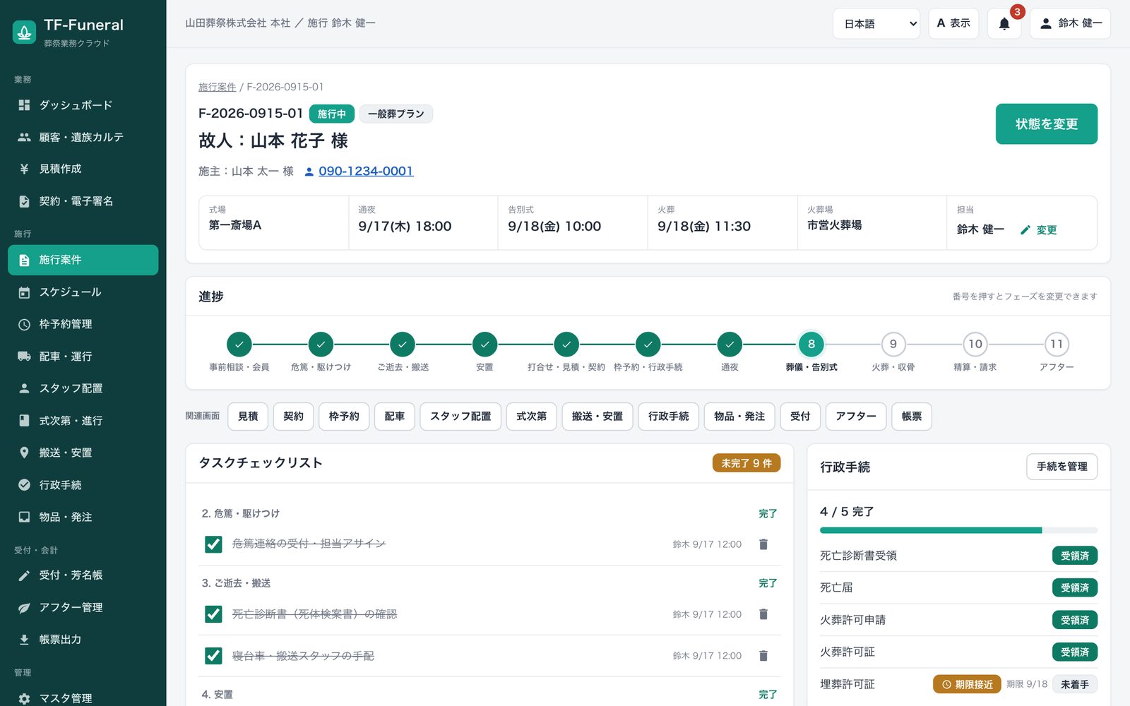Open ダッシュボード from the sidebar

coord(83,105)
